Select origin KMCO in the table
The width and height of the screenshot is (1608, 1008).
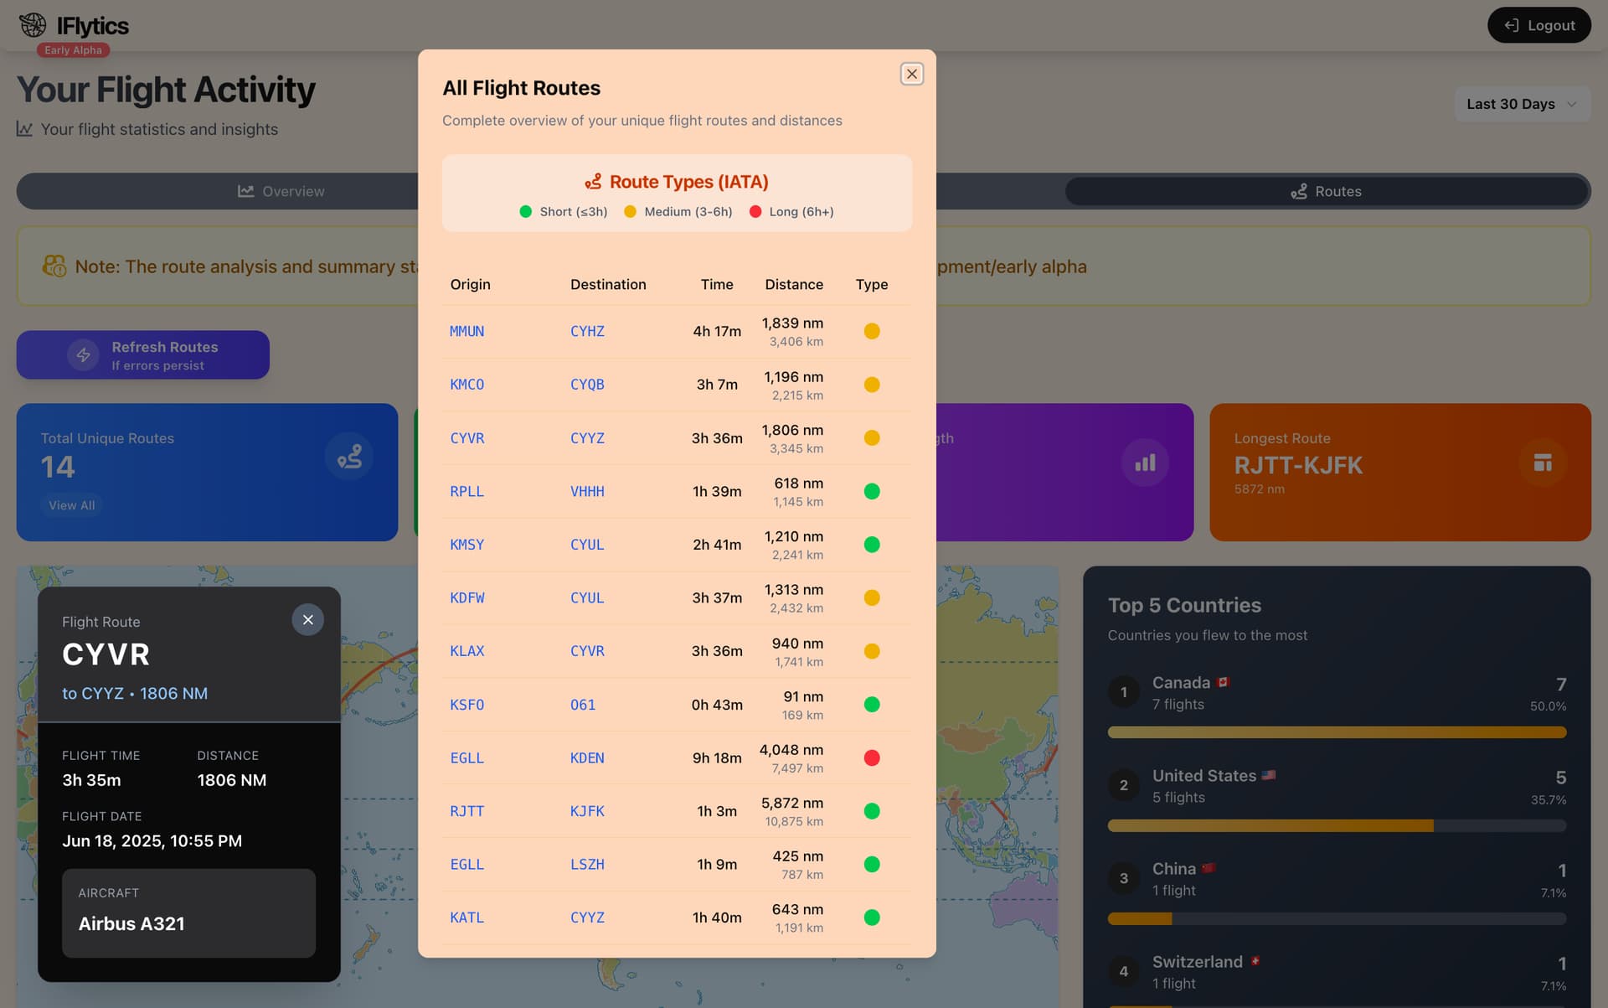[x=466, y=385]
